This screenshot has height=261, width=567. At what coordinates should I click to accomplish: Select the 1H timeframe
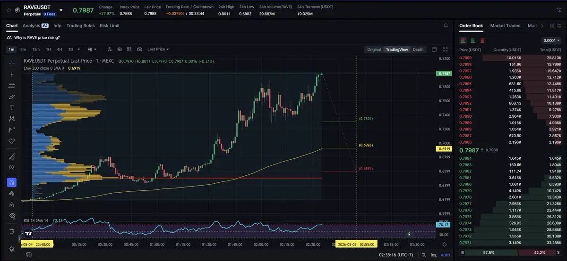[48, 49]
